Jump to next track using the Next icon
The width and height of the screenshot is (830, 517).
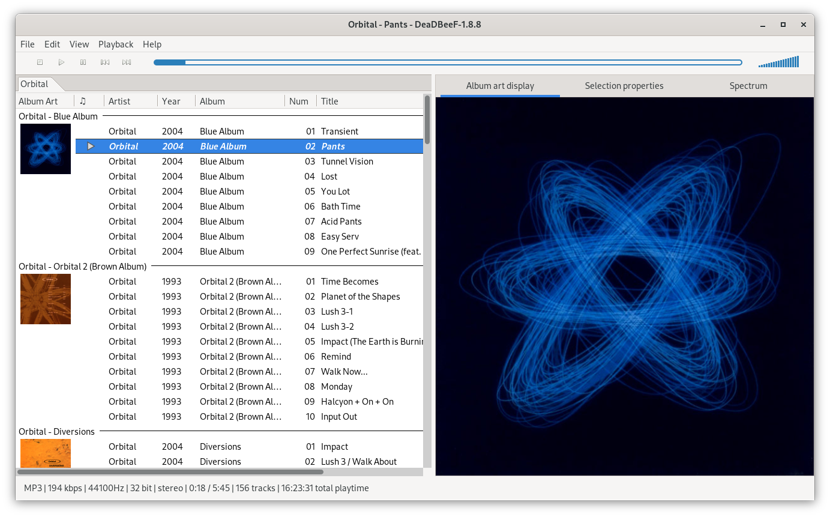pos(126,62)
